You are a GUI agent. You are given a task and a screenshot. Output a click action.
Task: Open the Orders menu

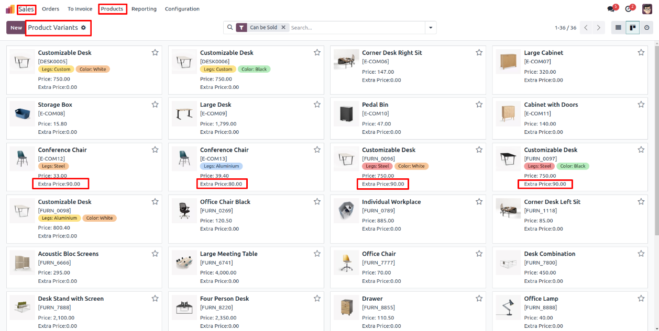pos(50,9)
